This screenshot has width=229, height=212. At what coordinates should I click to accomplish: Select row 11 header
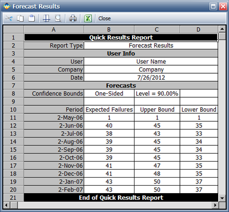[x=13, y=117]
